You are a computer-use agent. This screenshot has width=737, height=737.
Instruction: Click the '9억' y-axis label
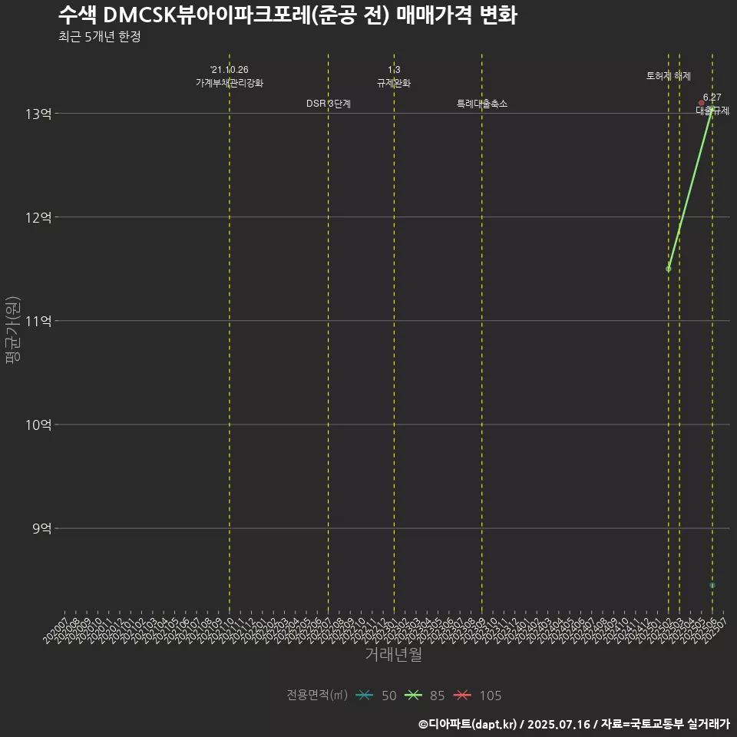pos(41,529)
